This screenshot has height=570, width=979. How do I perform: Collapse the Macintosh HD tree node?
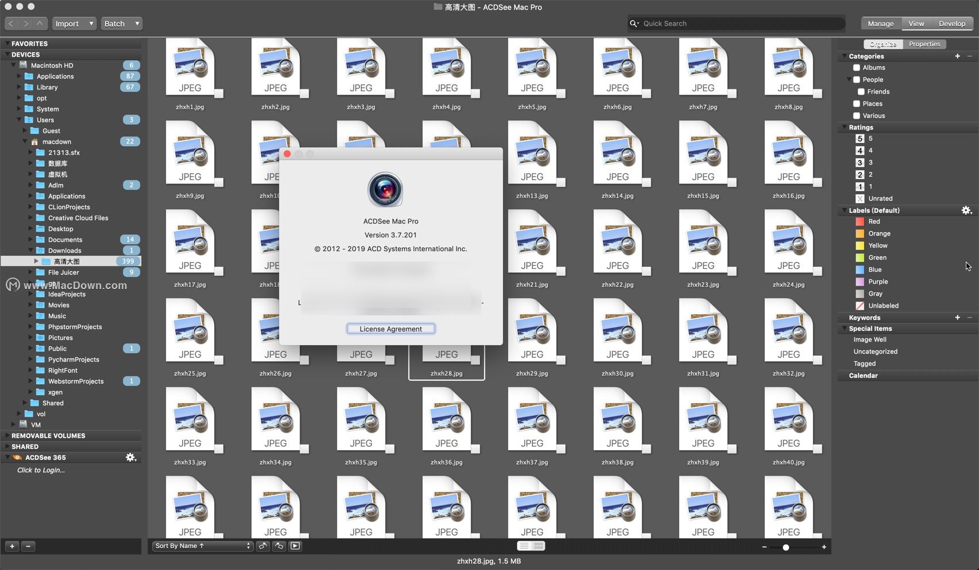pos(13,65)
